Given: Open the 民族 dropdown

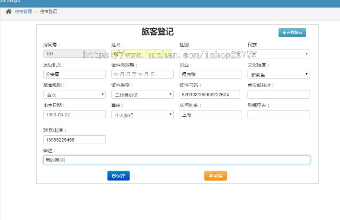Looking at the screenshot, I should 279,54.
